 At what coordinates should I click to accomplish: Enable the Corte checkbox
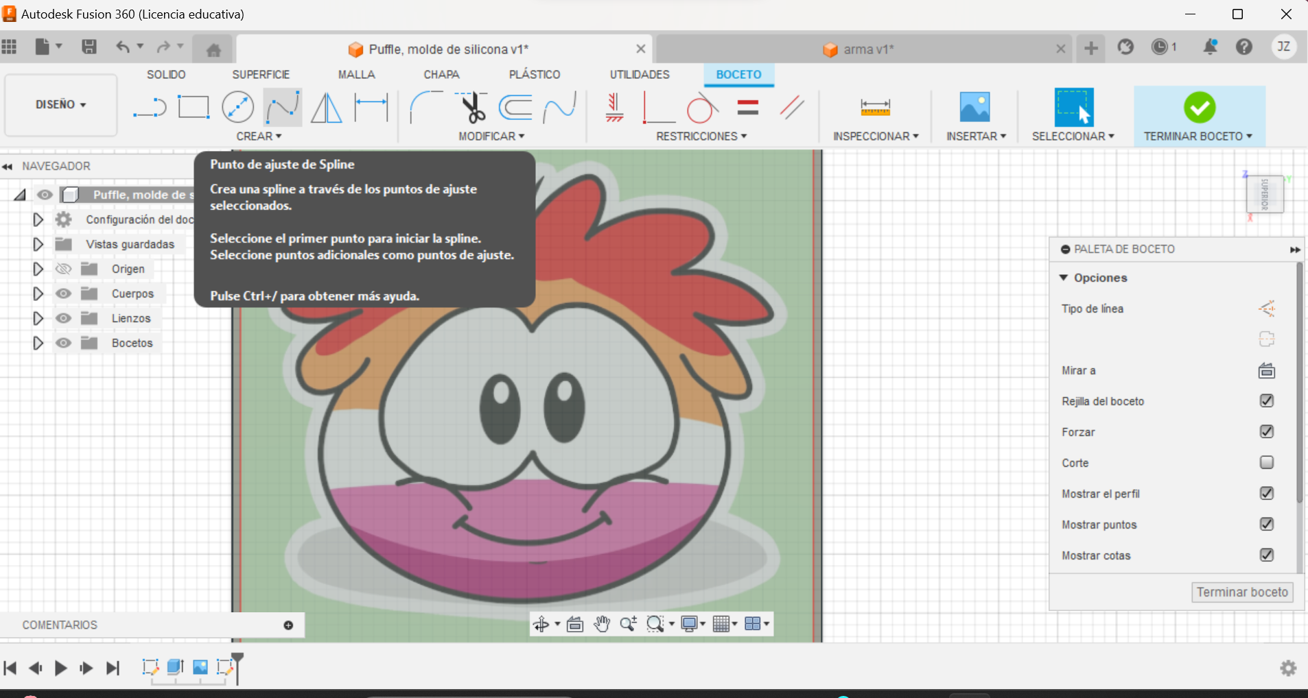(x=1267, y=462)
